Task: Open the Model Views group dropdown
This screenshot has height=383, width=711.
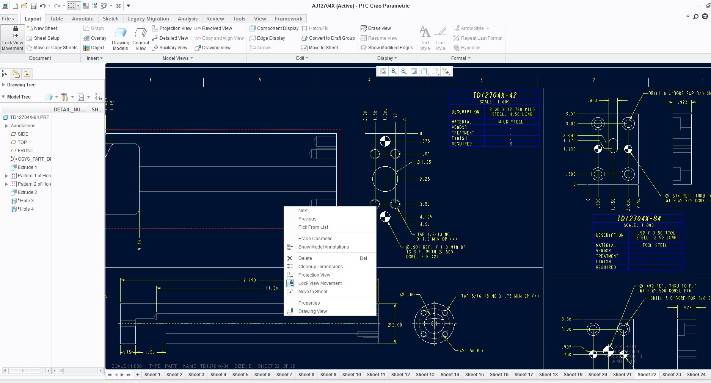Action: pyautogui.click(x=178, y=58)
